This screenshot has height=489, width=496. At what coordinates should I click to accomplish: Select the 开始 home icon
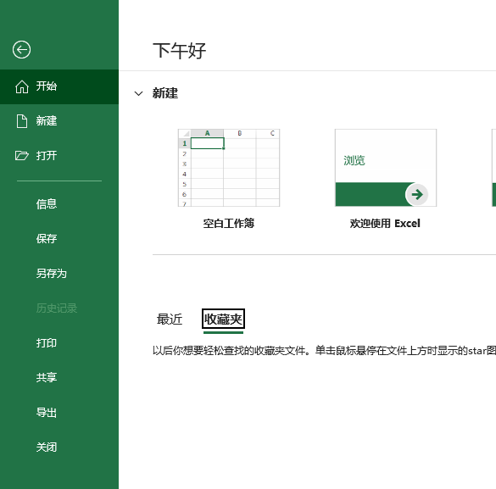point(22,86)
